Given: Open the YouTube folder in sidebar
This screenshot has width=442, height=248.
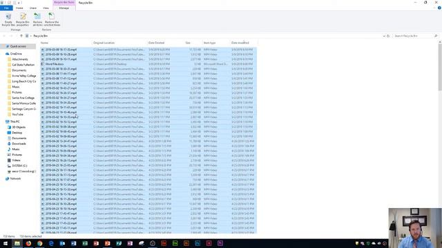Looking at the screenshot, I should click(17, 114).
